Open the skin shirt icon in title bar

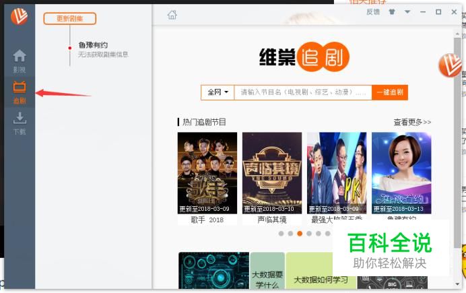[392, 12]
